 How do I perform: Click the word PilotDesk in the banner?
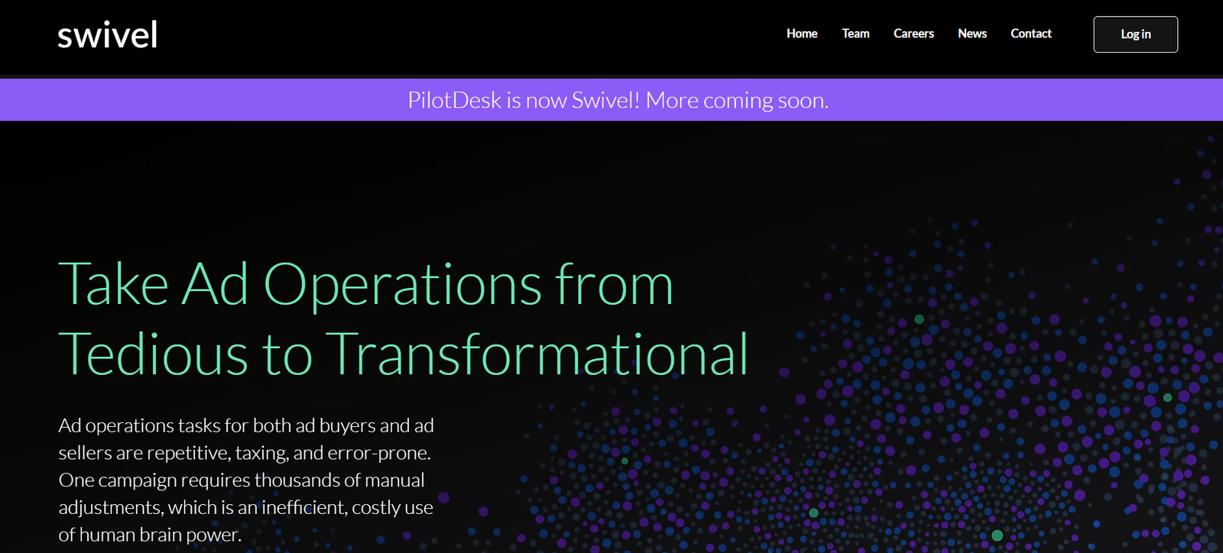tap(454, 100)
